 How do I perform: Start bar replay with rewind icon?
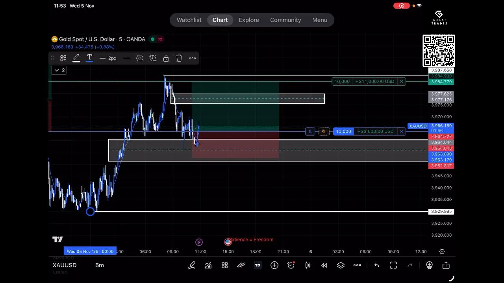click(x=324, y=265)
